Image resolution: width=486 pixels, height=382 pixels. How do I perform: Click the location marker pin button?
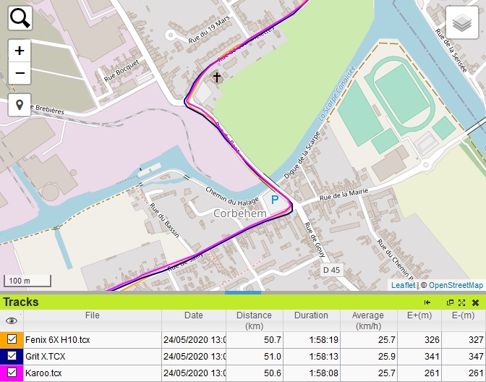20,105
